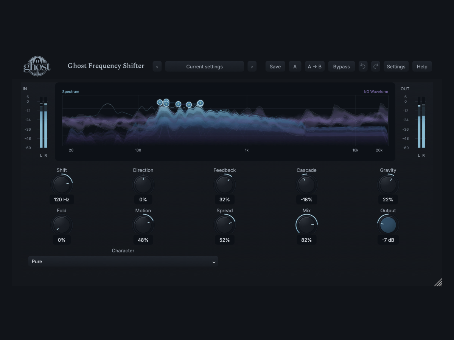This screenshot has height=340, width=454.
Task: Click the Feedback knob
Action: point(225,185)
